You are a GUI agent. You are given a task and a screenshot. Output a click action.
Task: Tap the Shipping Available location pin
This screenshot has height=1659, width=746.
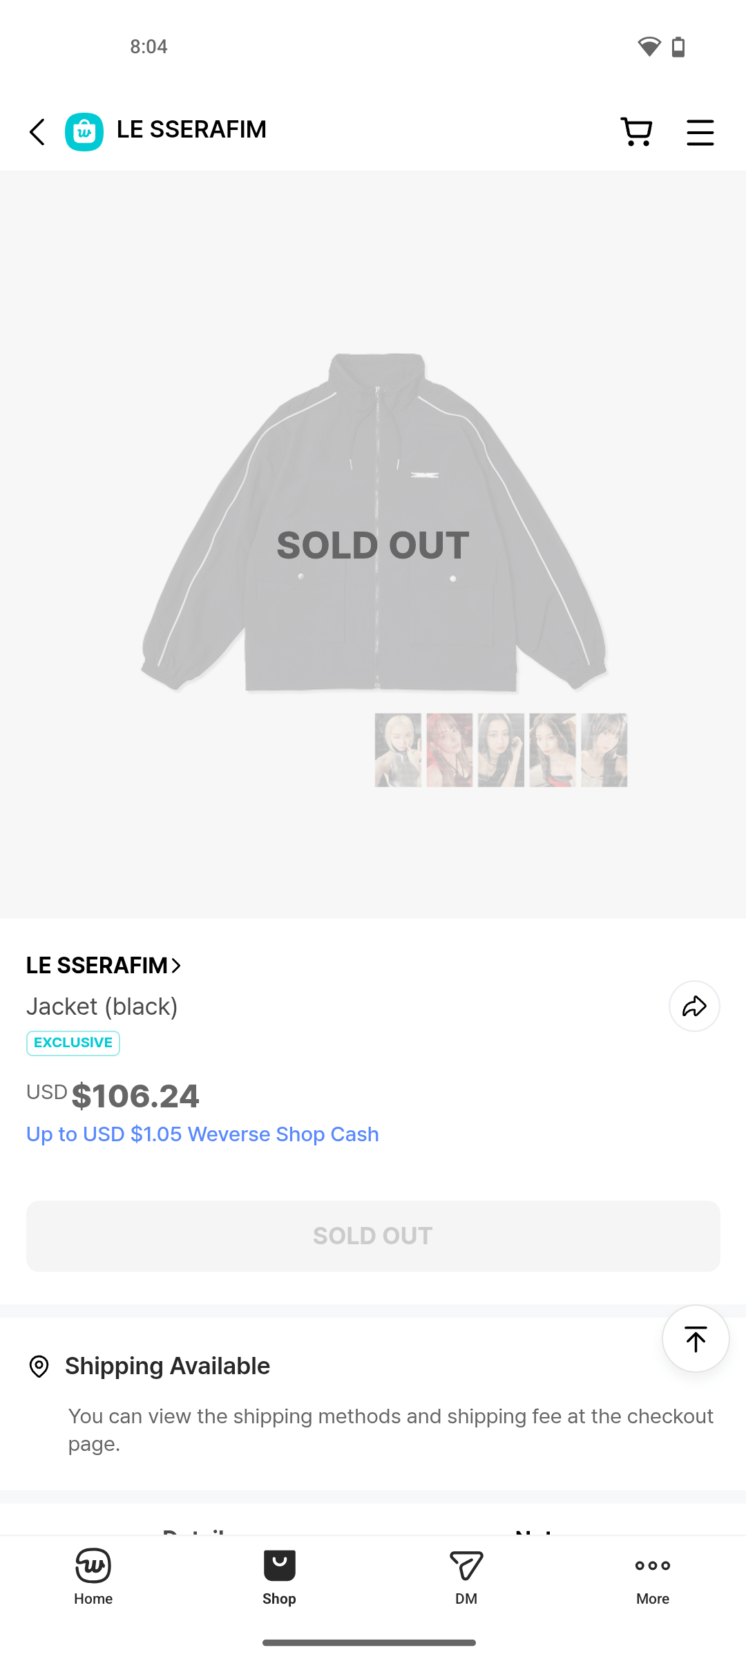[x=39, y=1367]
